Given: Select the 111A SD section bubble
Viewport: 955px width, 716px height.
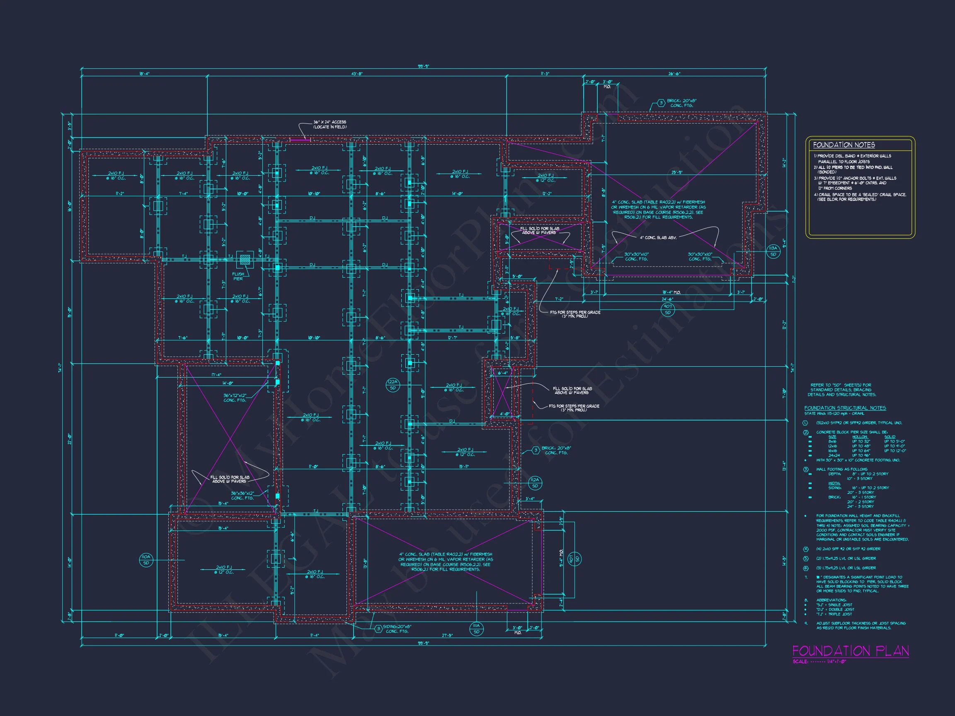Looking at the screenshot, I should 476,629.
